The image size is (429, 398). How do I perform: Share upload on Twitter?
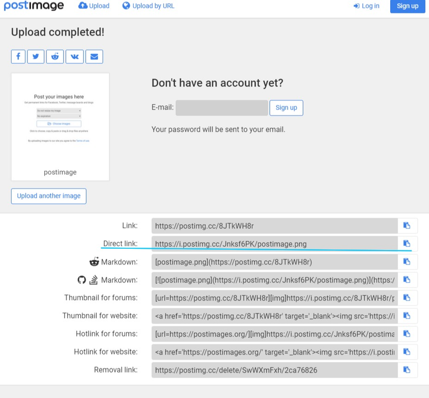pos(35,57)
